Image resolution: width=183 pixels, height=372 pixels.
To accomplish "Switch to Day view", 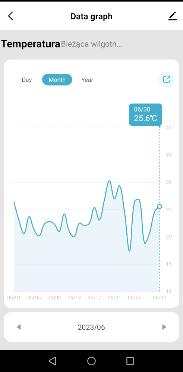I will 26,80.
